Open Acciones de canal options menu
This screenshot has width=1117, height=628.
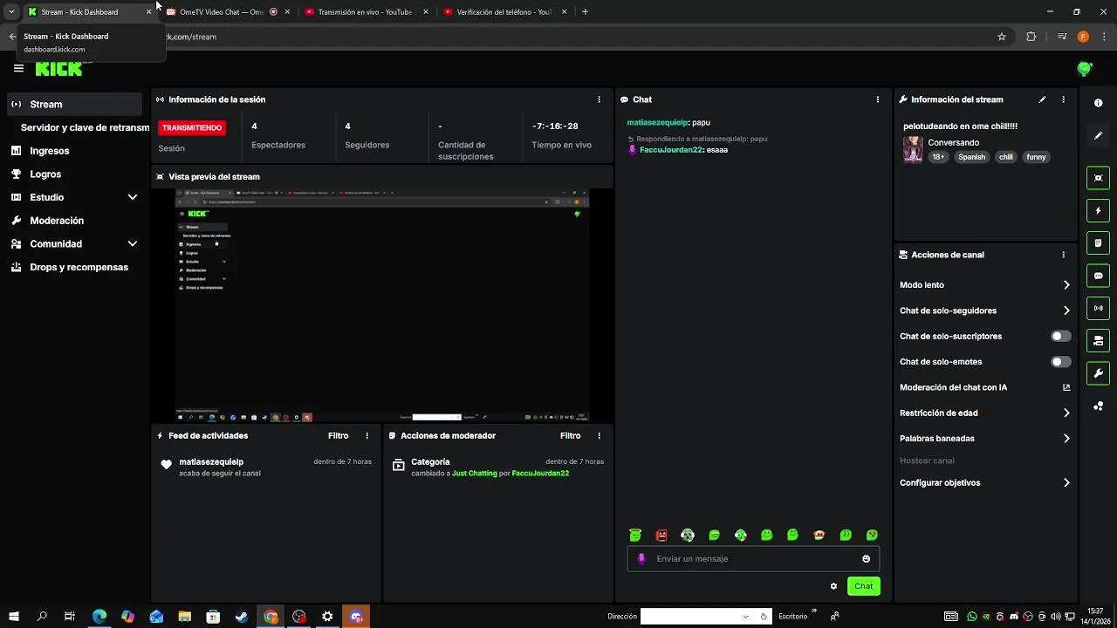tap(1063, 255)
